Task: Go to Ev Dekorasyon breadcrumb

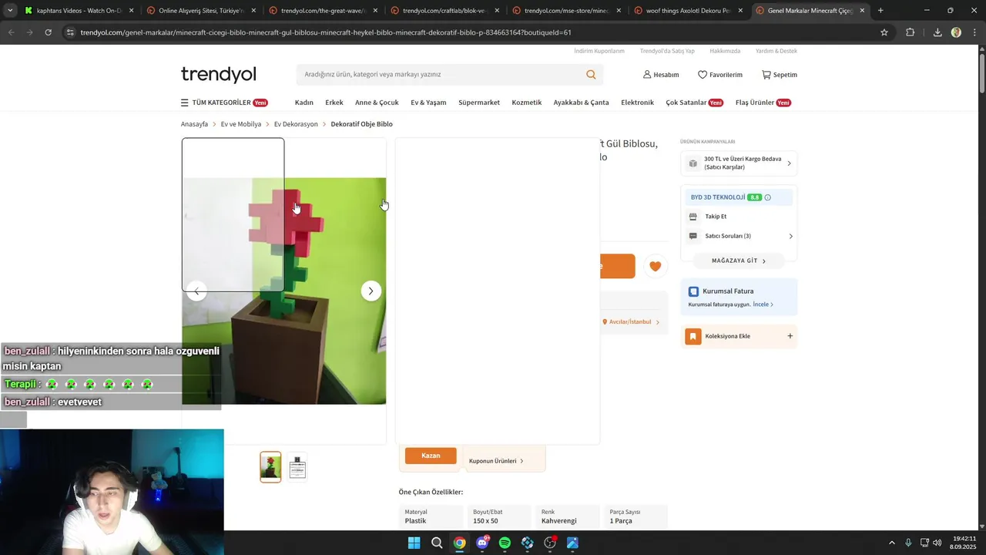Action: point(296,124)
